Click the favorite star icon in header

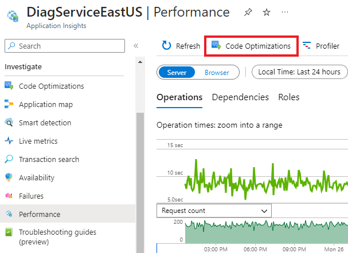pyautogui.click(x=266, y=12)
